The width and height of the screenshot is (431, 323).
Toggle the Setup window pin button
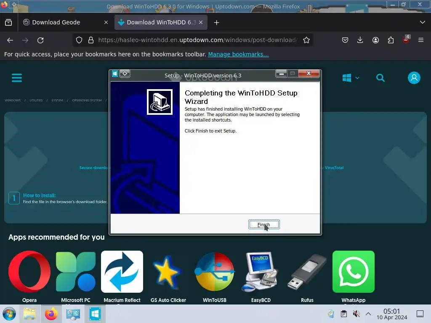pyautogui.click(x=125, y=74)
